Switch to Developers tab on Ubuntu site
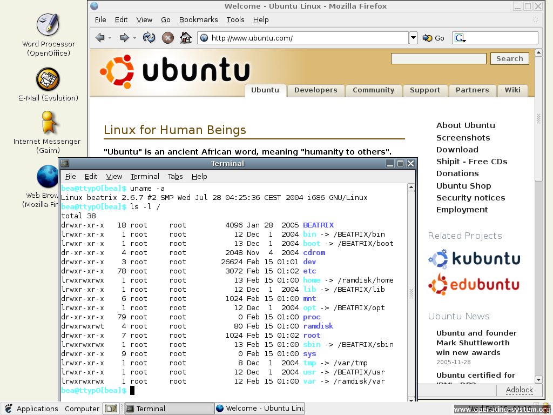The width and height of the screenshot is (553, 415). point(315,90)
